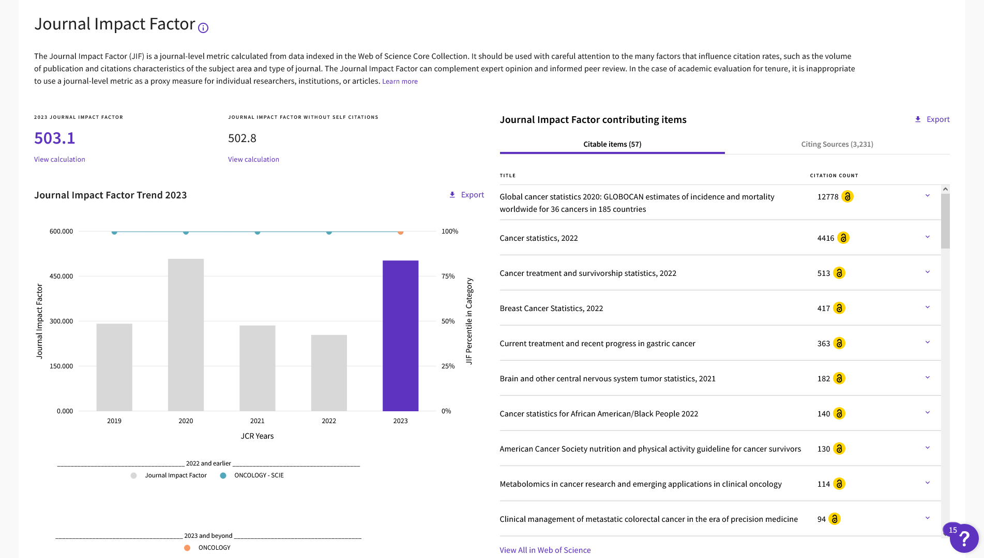984x558 pixels.
Task: Click the purple 2023 impact factor bar
Action: pos(400,336)
